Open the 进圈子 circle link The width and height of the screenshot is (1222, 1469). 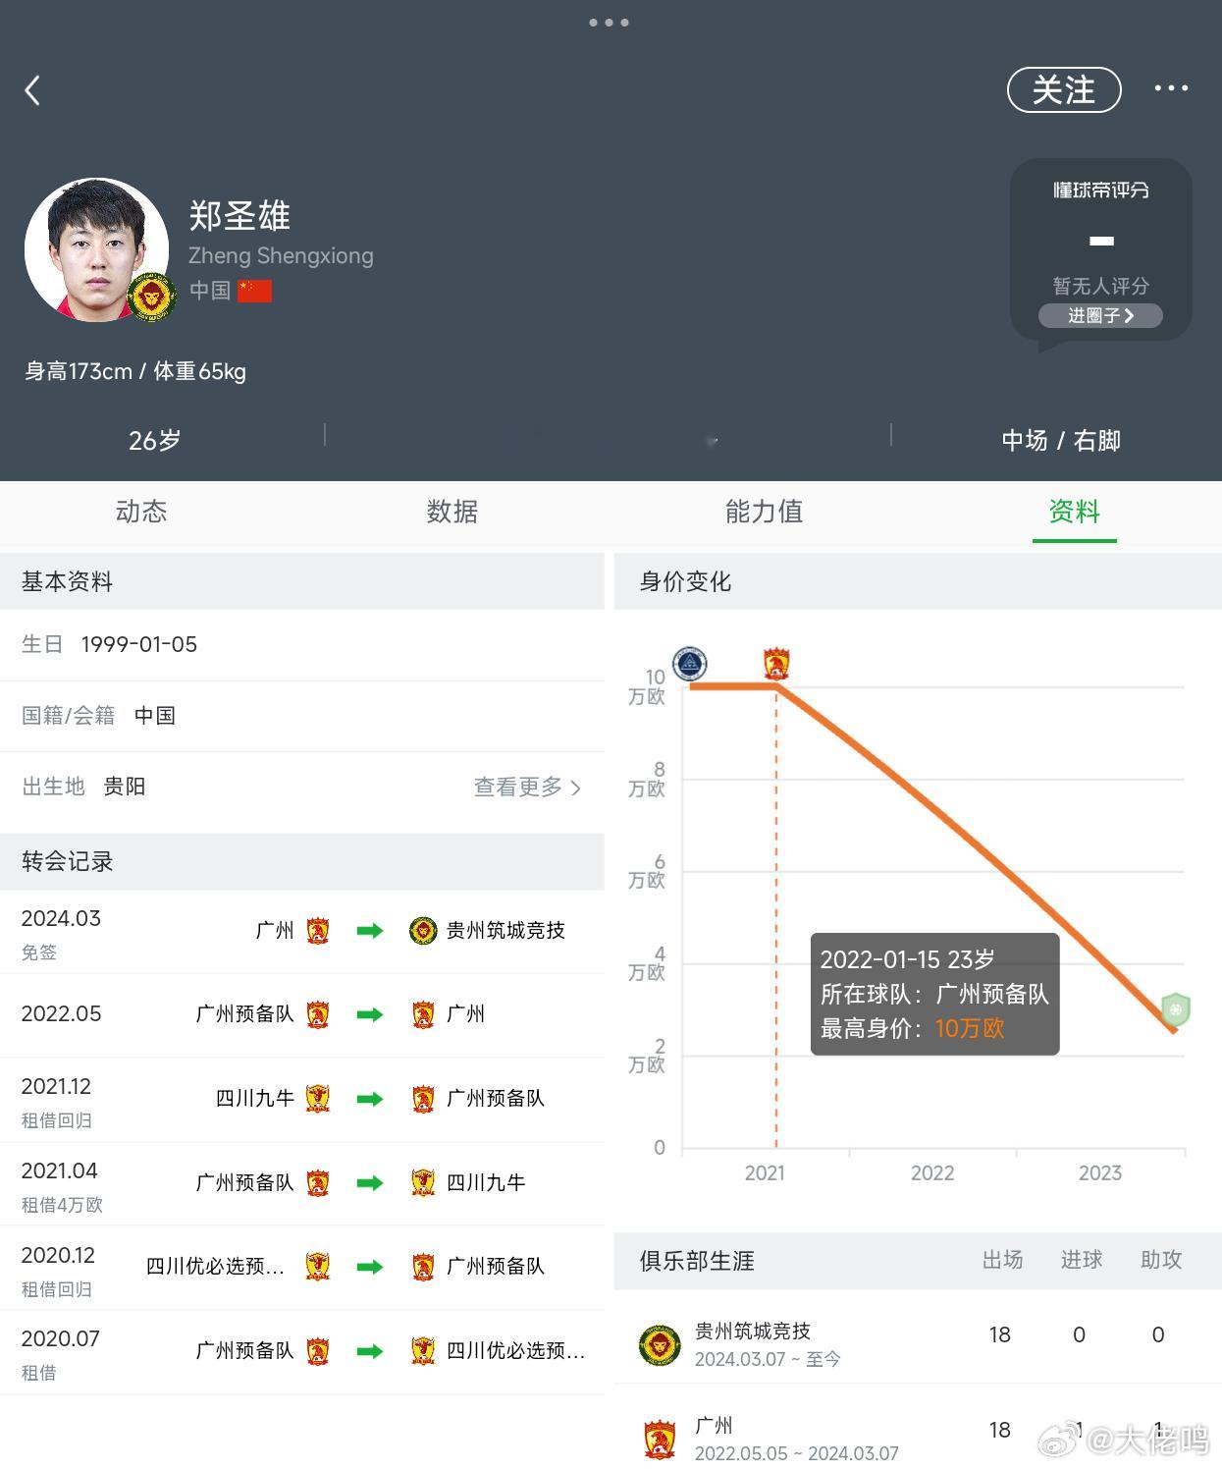click(x=1100, y=315)
